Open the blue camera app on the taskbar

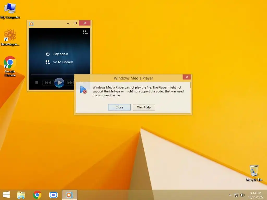point(53,195)
